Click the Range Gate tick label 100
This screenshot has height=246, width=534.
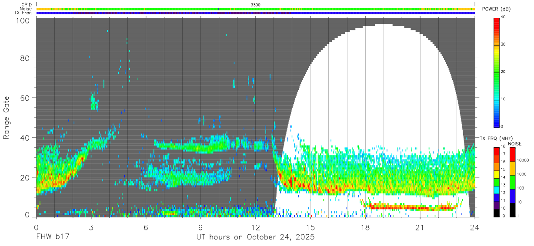point(23,20)
